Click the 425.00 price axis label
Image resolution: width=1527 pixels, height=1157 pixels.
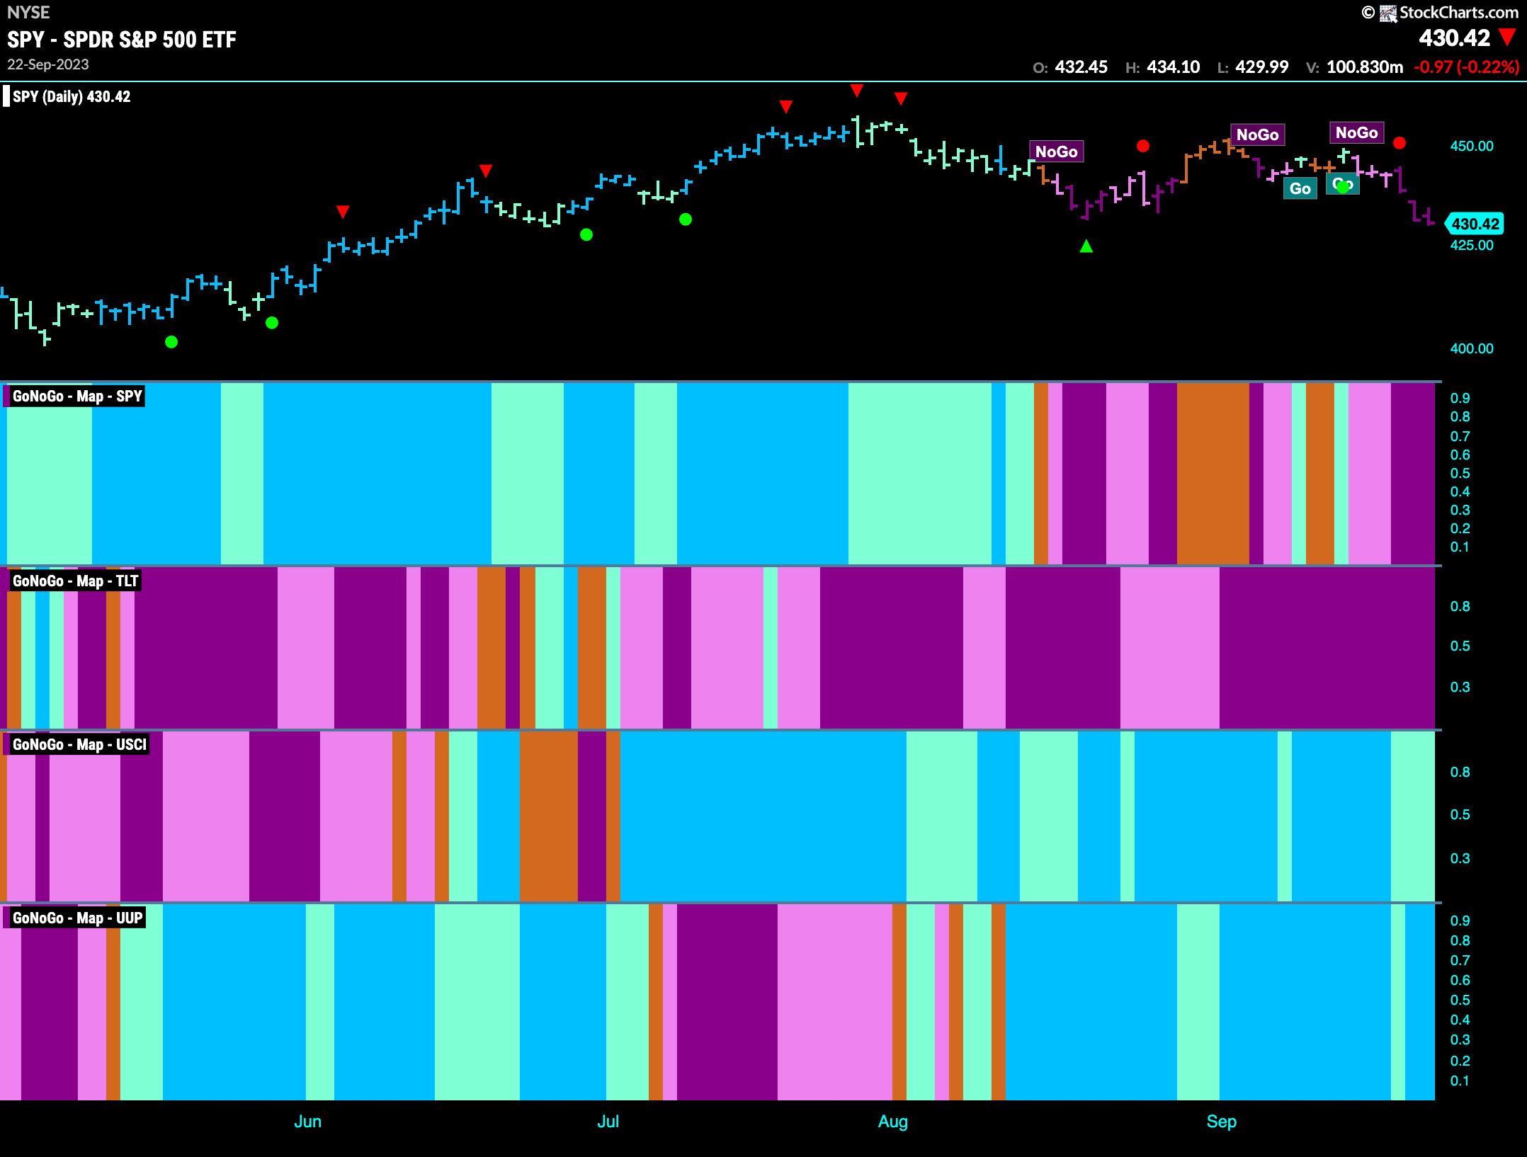(1472, 245)
